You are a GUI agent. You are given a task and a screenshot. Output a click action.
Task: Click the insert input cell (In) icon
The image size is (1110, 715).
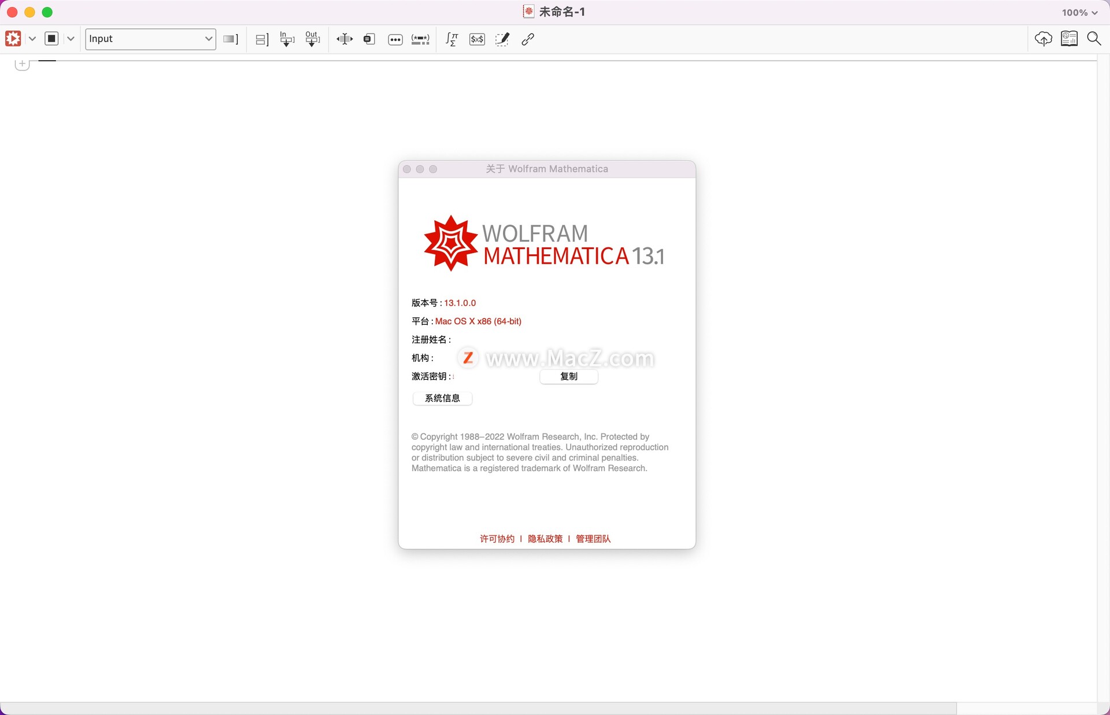point(287,39)
